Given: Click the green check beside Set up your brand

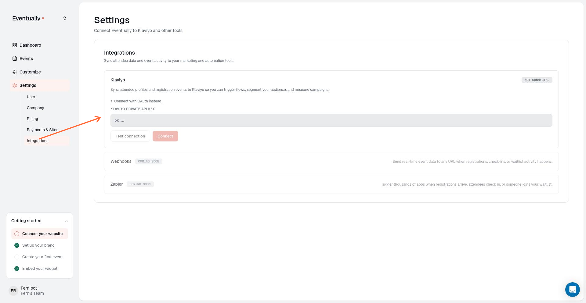Looking at the screenshot, I should tap(17, 245).
